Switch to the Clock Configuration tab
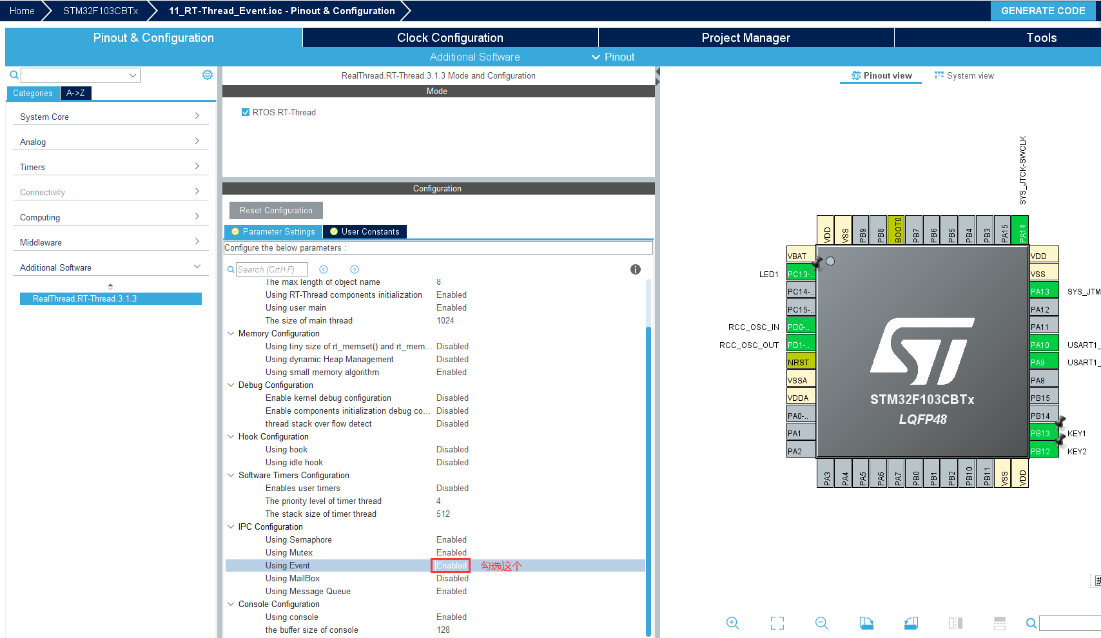Image resolution: width=1101 pixels, height=638 pixels. (x=450, y=37)
